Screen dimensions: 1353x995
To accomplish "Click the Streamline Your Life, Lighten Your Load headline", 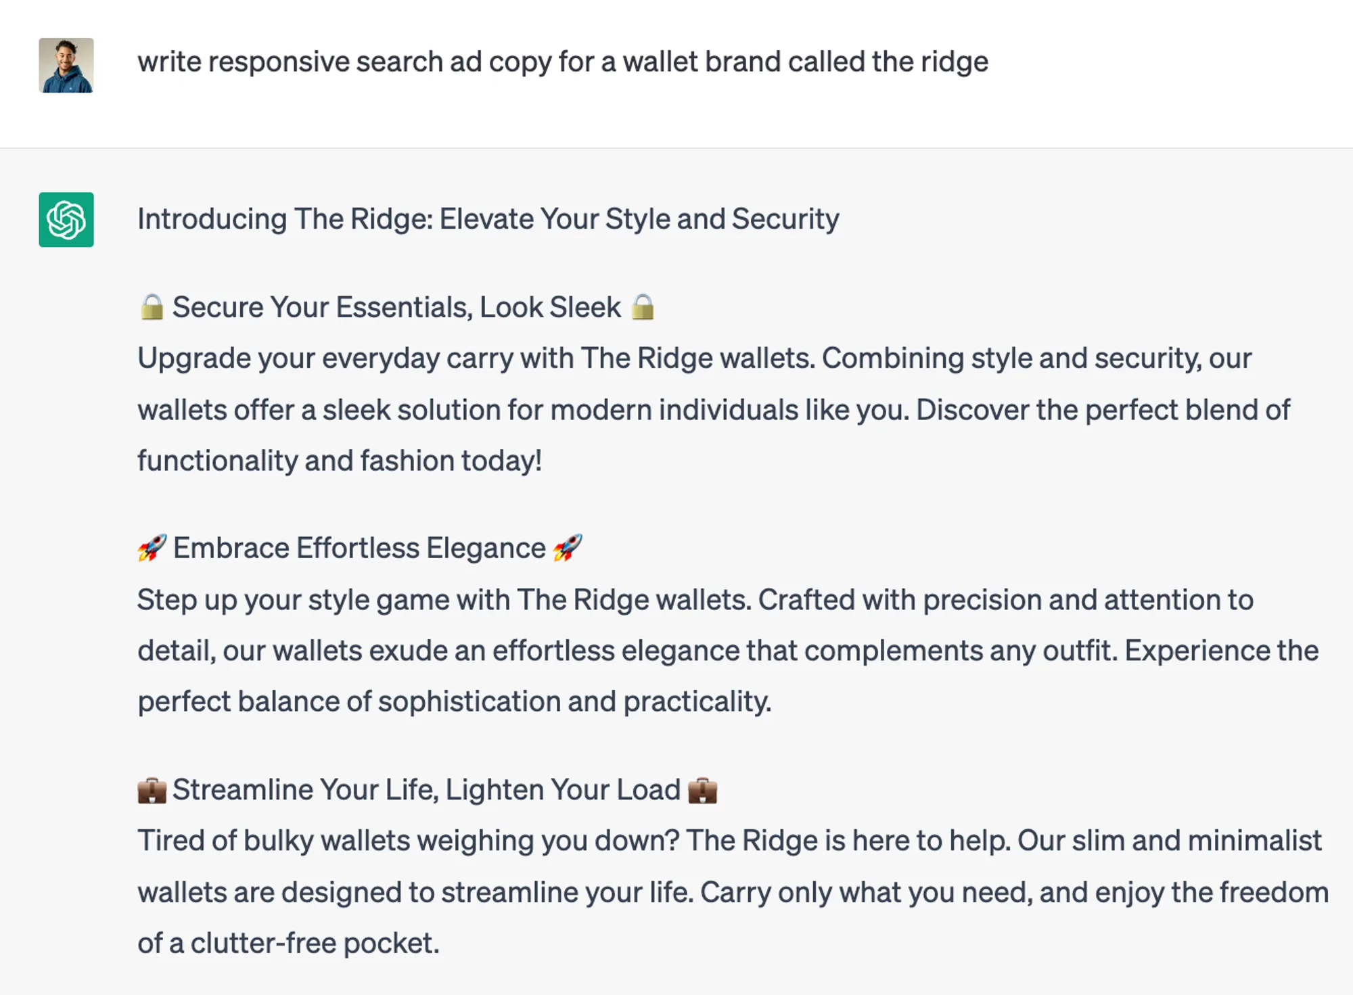I will [x=426, y=790].
